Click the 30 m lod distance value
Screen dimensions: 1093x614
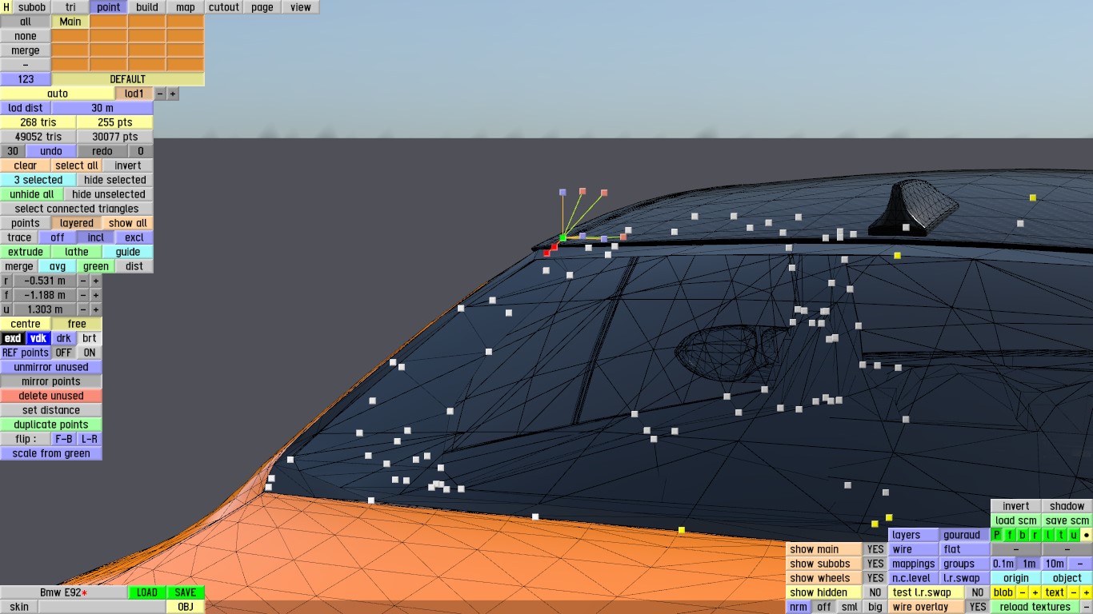point(102,108)
